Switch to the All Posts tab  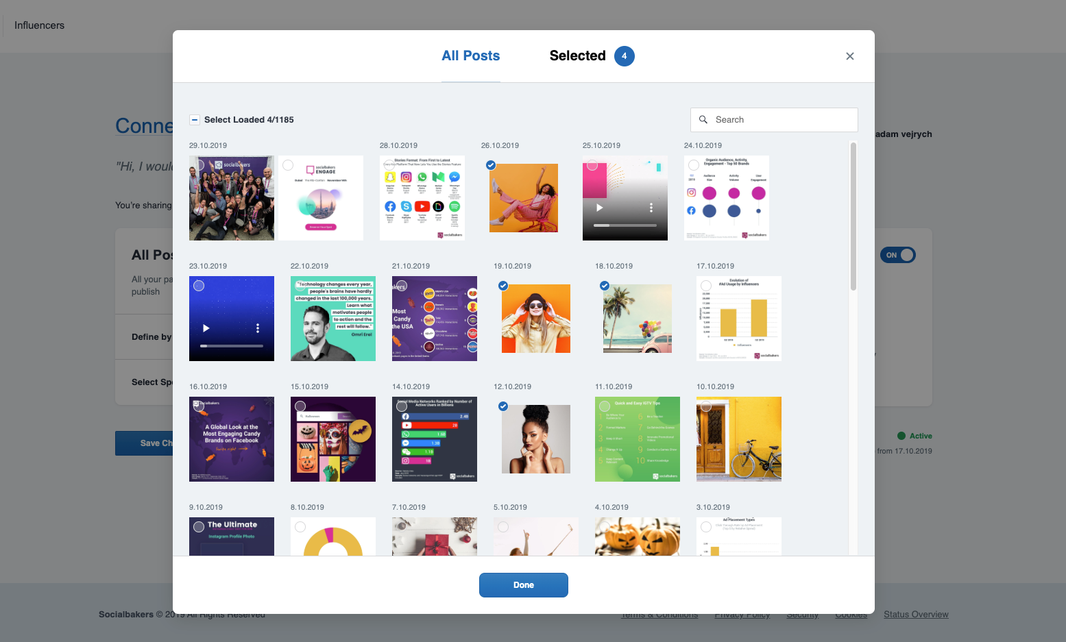point(470,56)
